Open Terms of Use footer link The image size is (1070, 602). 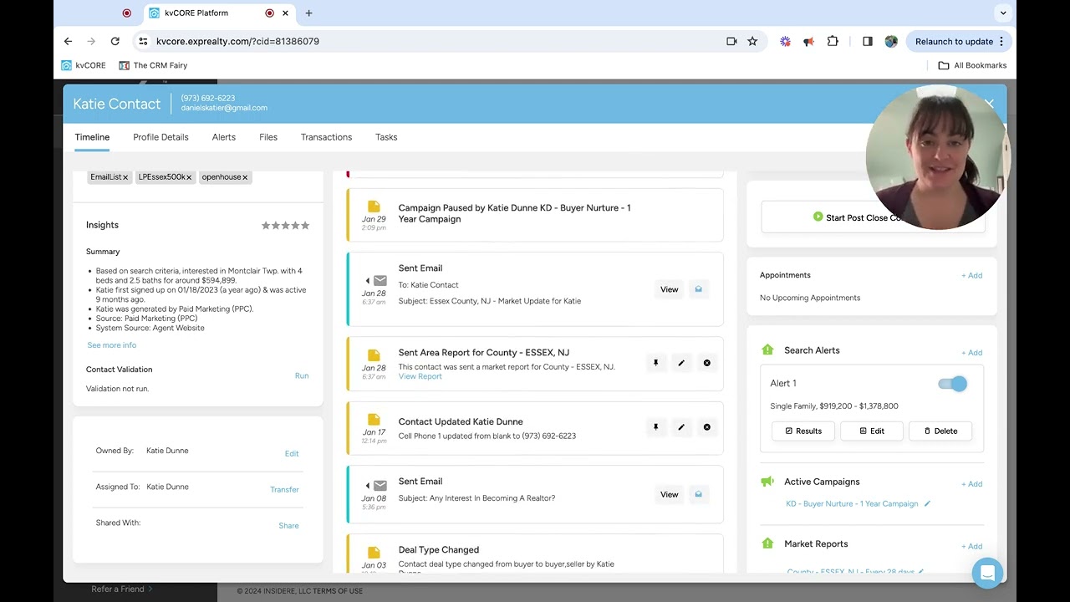339,591
